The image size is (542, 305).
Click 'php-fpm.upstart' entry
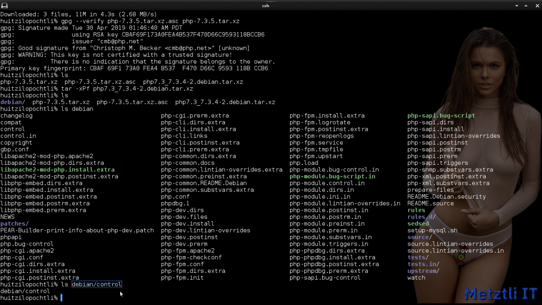point(316,156)
